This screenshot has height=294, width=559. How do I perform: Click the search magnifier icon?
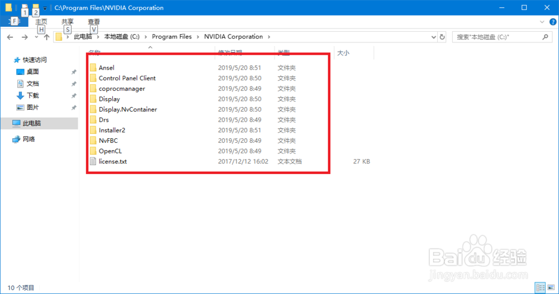tap(545, 37)
